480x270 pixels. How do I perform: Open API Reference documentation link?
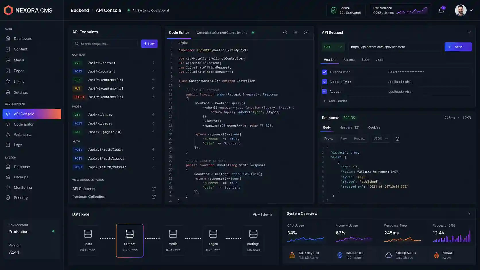[x=84, y=189]
